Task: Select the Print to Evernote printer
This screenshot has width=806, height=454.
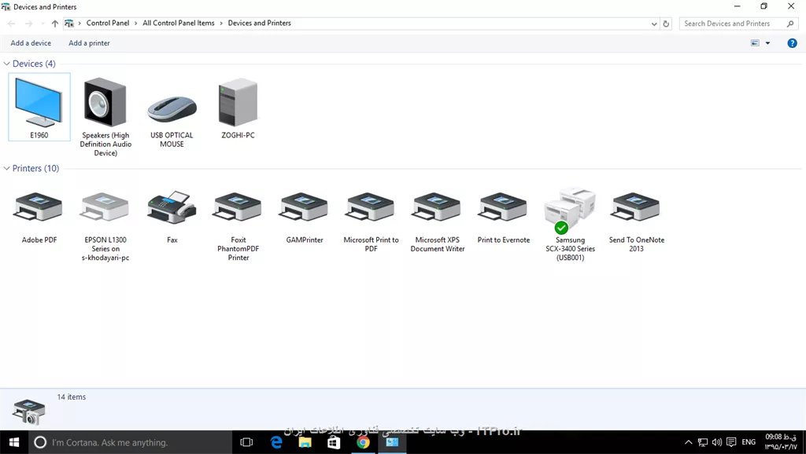Action: pos(503,207)
